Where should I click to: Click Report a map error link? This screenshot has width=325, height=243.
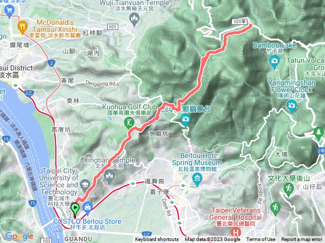[302, 239]
